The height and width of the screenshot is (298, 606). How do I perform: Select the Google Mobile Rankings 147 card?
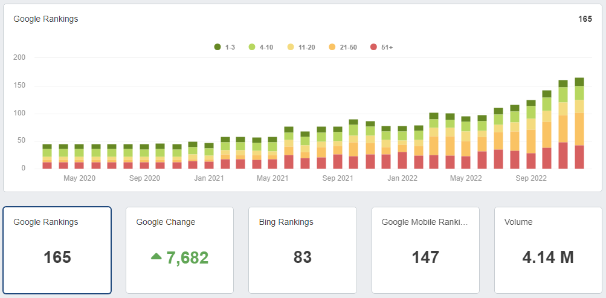(x=425, y=250)
